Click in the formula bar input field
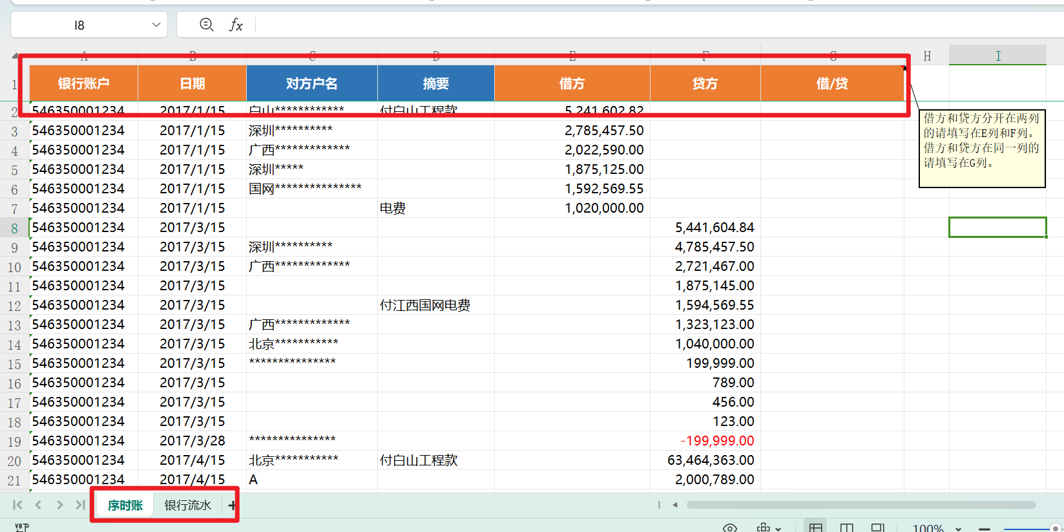1064x532 pixels. pos(646,25)
